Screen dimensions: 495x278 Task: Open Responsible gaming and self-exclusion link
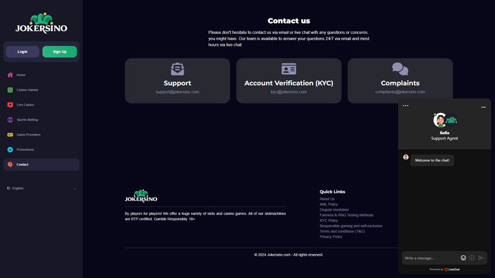[351, 226]
